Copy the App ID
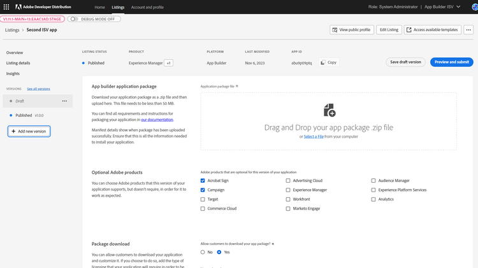 [329, 62]
